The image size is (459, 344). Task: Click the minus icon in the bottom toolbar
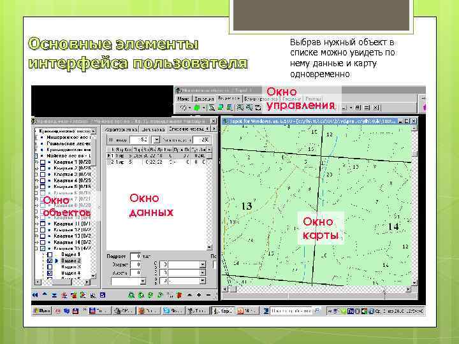[208, 295]
